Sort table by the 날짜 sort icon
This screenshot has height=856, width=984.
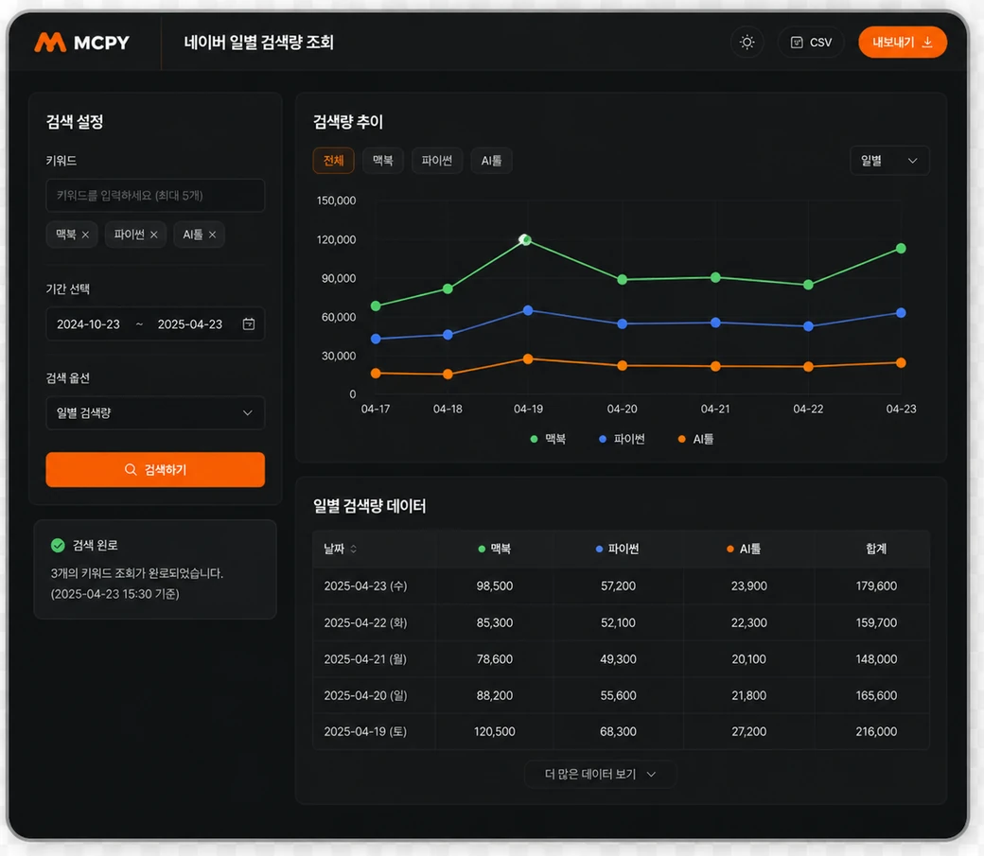pos(353,550)
